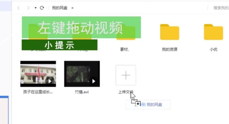This screenshot has width=229, height=124.
Task: Open the 我的资源 folder icon
Action: pyautogui.click(x=169, y=32)
